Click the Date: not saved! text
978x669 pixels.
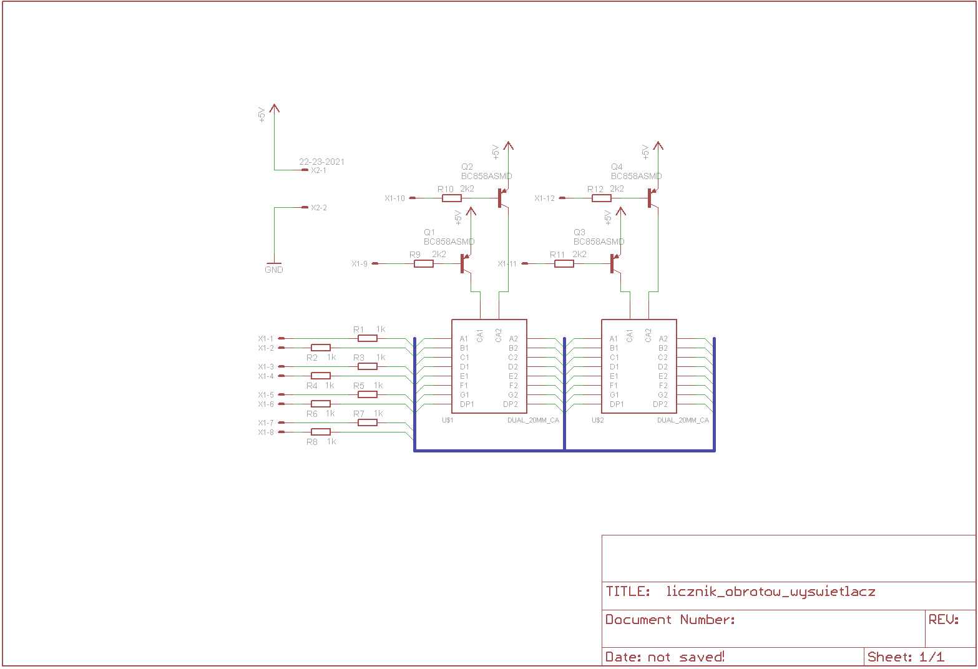pyautogui.click(x=665, y=657)
